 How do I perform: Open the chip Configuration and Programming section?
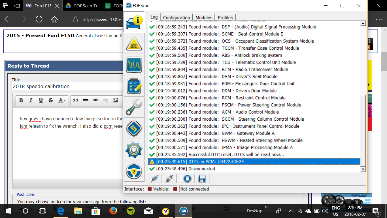pyautogui.click(x=134, y=128)
